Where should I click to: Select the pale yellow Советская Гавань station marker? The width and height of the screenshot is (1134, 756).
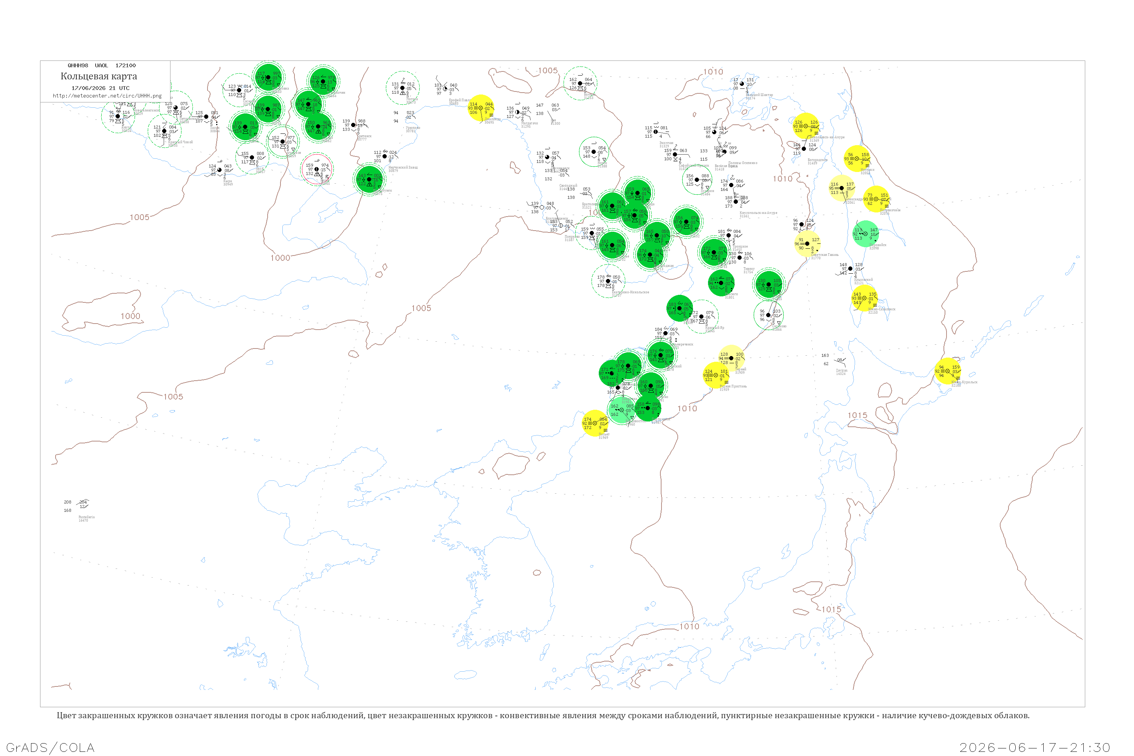pos(807,243)
